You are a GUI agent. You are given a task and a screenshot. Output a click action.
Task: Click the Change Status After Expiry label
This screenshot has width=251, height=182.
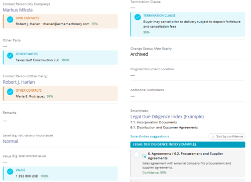click(151, 49)
